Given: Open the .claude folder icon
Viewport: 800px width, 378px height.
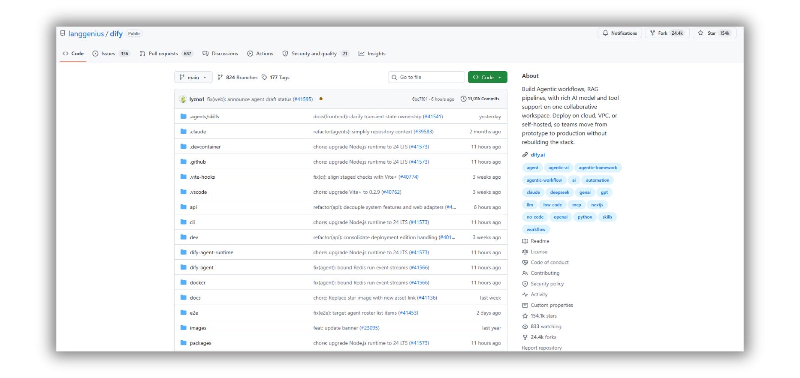Looking at the screenshot, I should click(184, 132).
